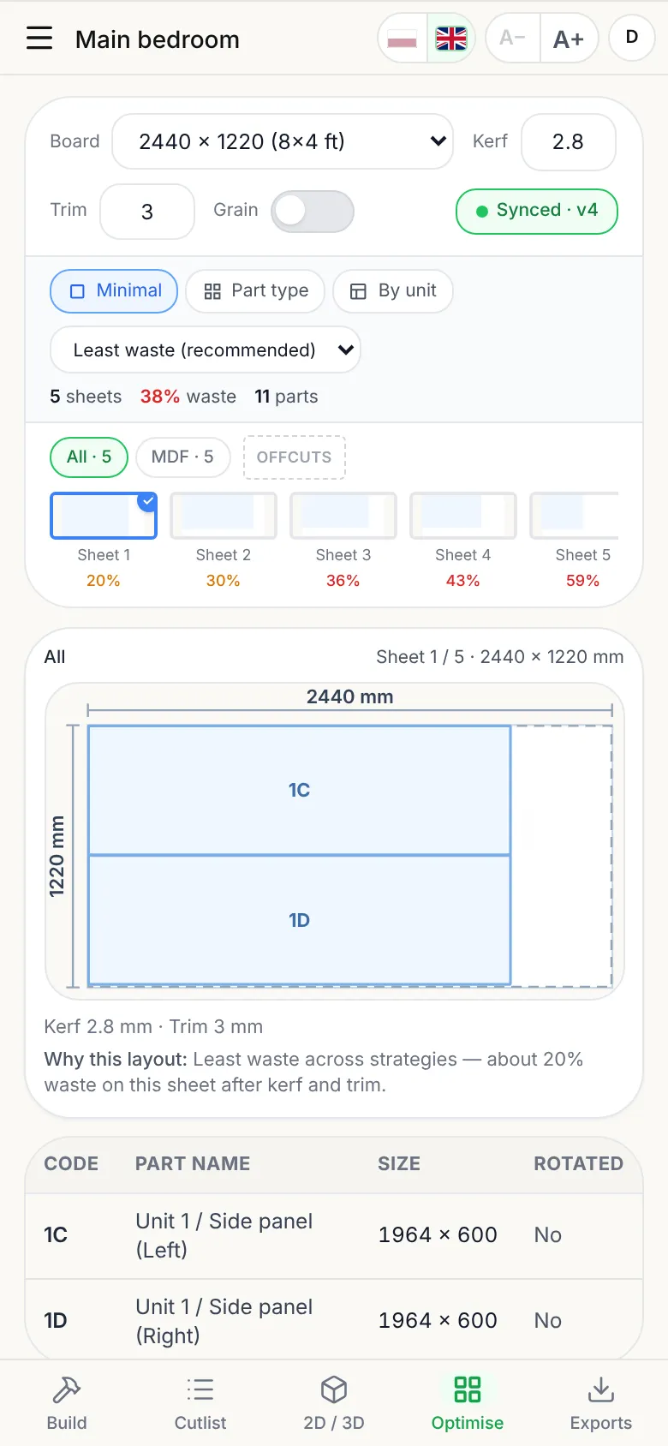Click part 1D in the sheet layout
Screen dimensions: 668x1446
(300, 920)
